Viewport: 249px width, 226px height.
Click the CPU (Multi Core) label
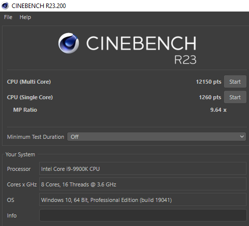click(29, 82)
